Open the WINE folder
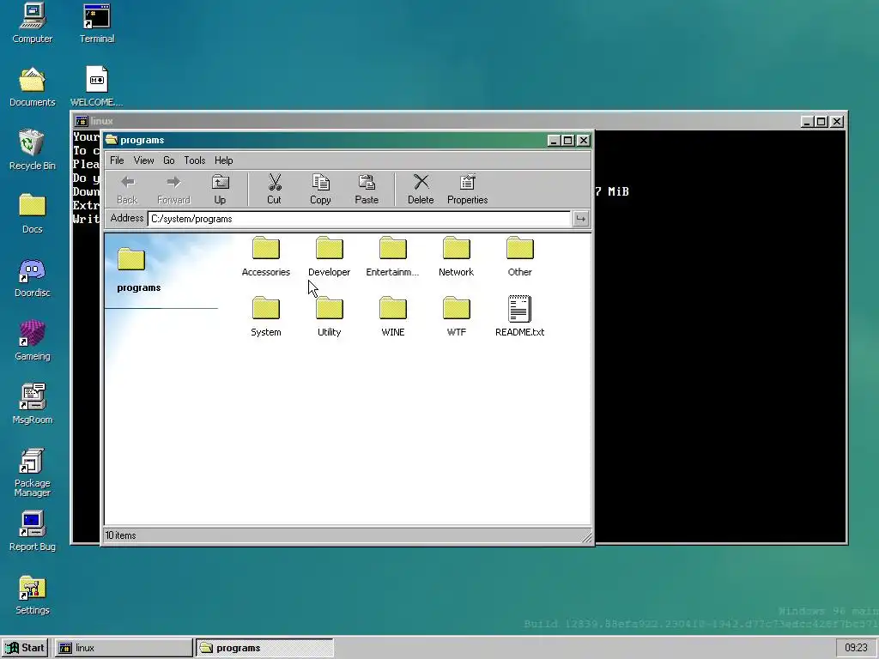 pyautogui.click(x=392, y=317)
